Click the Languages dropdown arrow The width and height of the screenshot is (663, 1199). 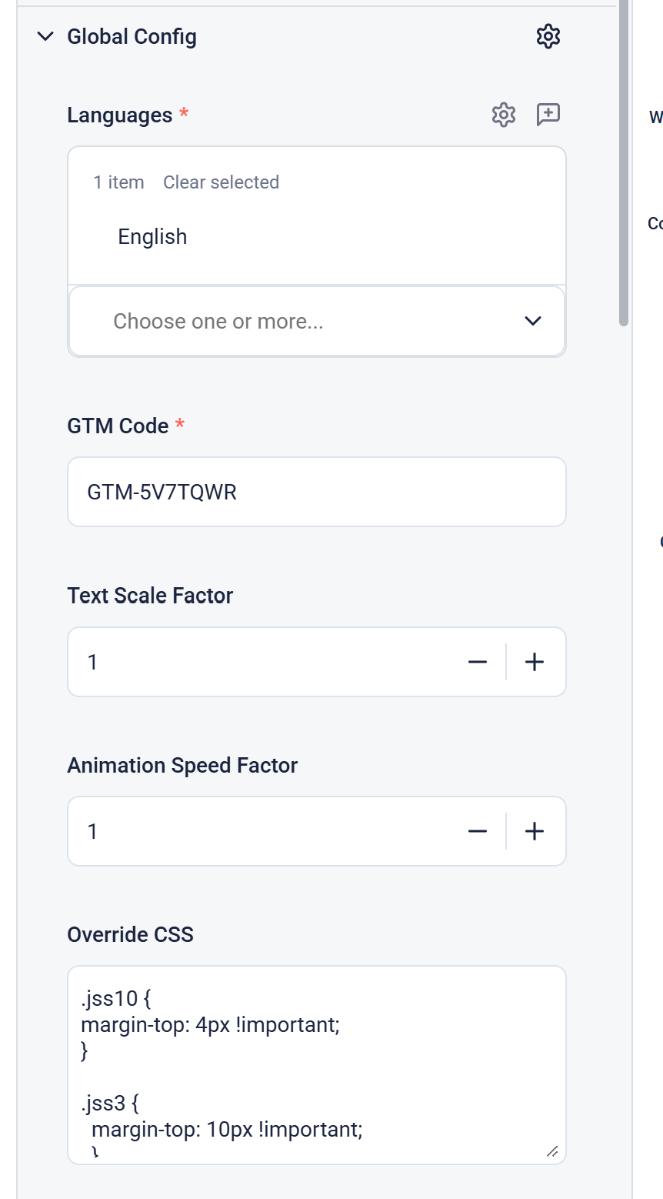[x=532, y=321]
